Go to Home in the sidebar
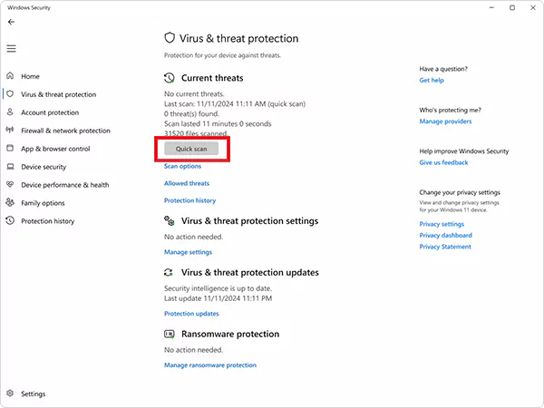Image resolution: width=544 pixels, height=408 pixels. tap(30, 76)
